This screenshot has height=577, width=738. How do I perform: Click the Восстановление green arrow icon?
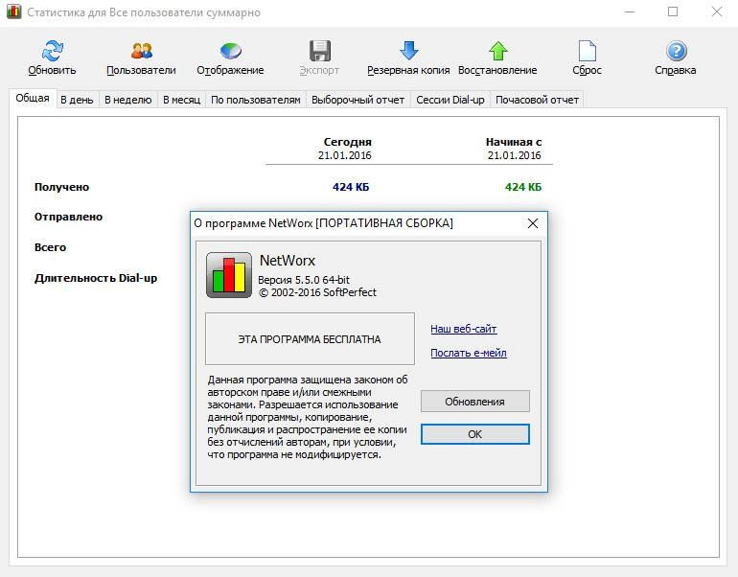[498, 51]
